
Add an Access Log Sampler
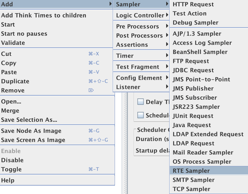pos(209,43)
